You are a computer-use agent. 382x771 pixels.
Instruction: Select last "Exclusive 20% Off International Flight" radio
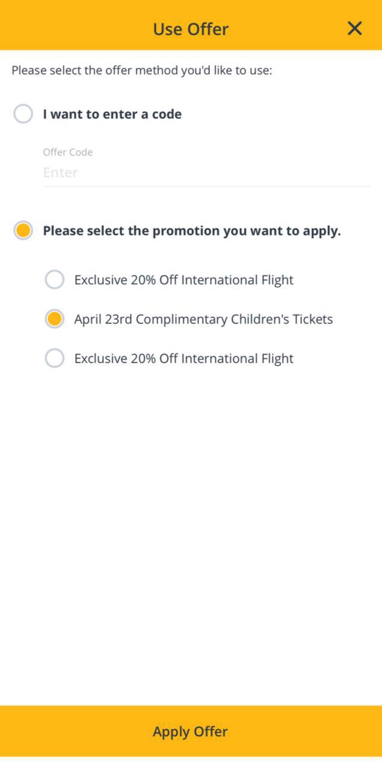coord(55,358)
